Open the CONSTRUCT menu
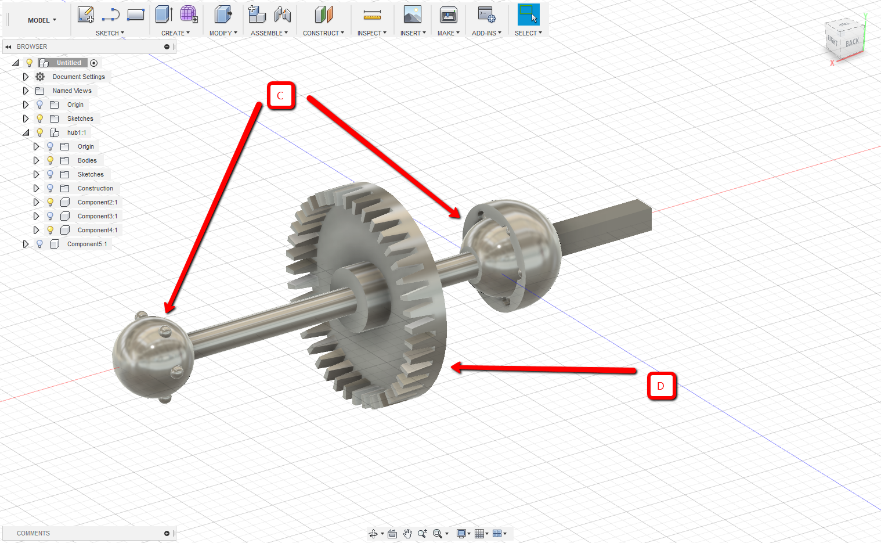The image size is (881, 543). click(323, 33)
